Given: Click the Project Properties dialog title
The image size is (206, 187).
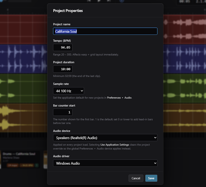Looking at the screenshot, I should coord(68,11).
